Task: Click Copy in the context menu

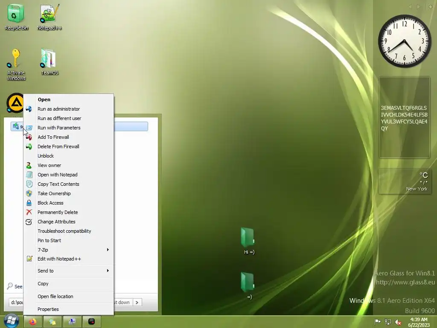Action: point(69,284)
